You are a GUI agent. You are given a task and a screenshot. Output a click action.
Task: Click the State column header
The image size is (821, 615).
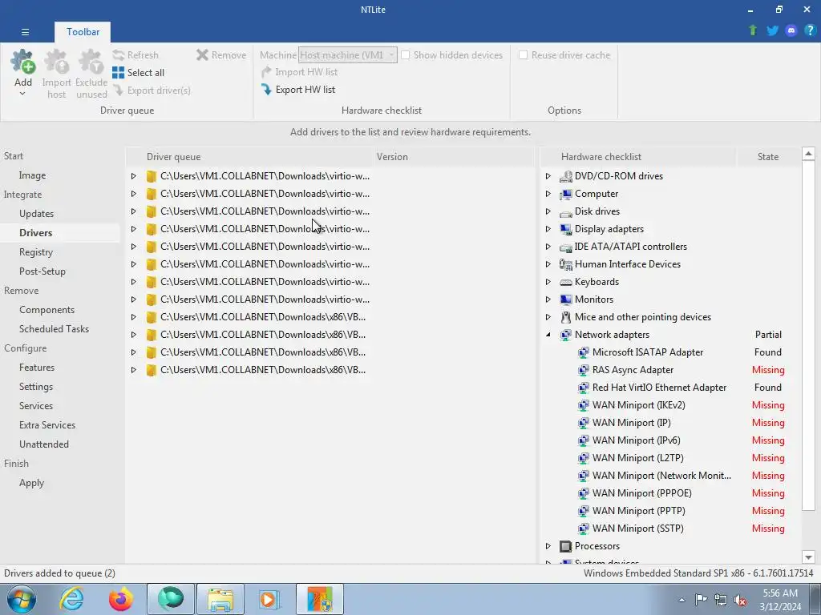pyautogui.click(x=767, y=157)
